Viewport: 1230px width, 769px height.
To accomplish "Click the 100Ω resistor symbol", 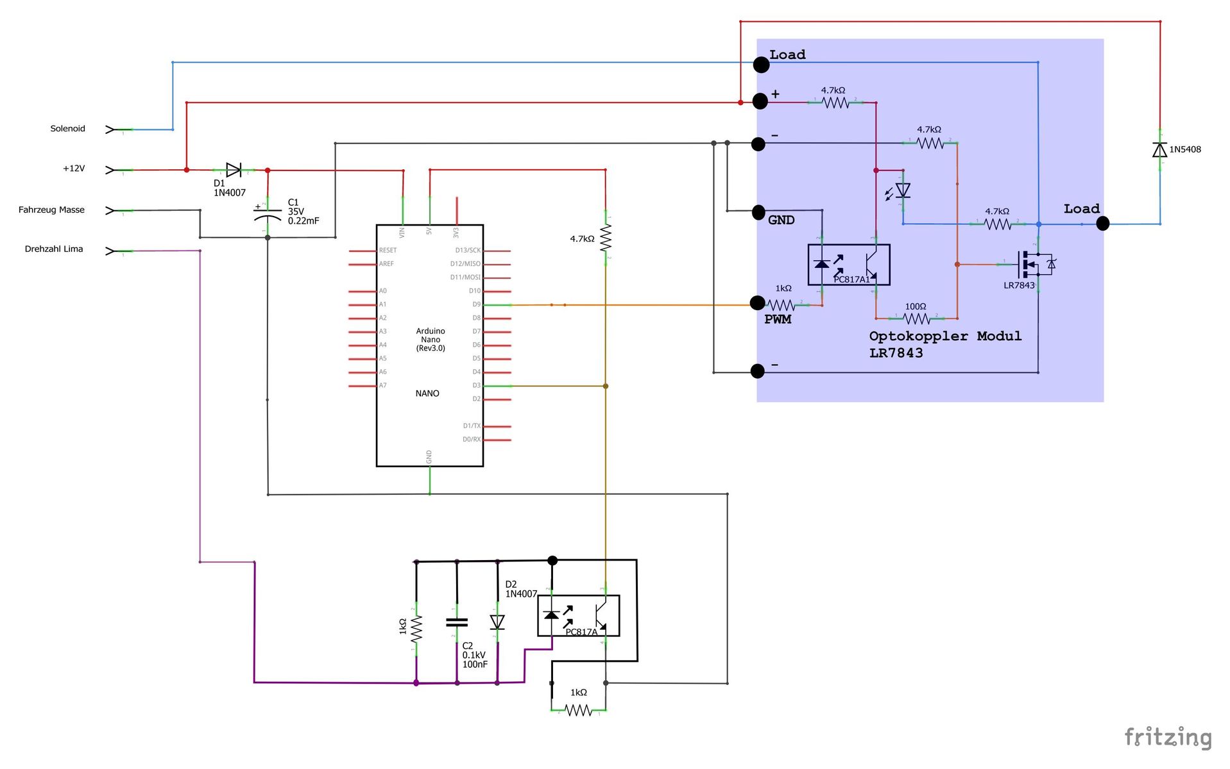I will (916, 318).
